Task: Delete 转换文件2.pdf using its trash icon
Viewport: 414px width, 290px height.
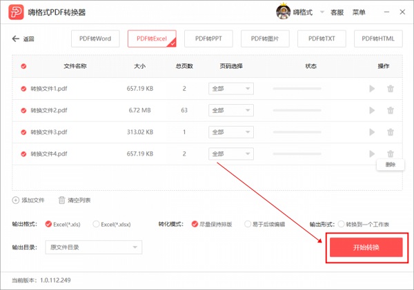Action: [x=391, y=110]
